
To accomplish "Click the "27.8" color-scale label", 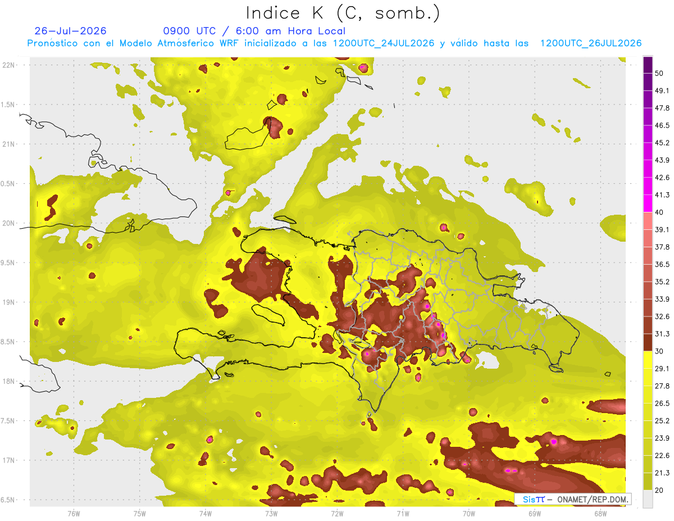I will pyautogui.click(x=662, y=387).
